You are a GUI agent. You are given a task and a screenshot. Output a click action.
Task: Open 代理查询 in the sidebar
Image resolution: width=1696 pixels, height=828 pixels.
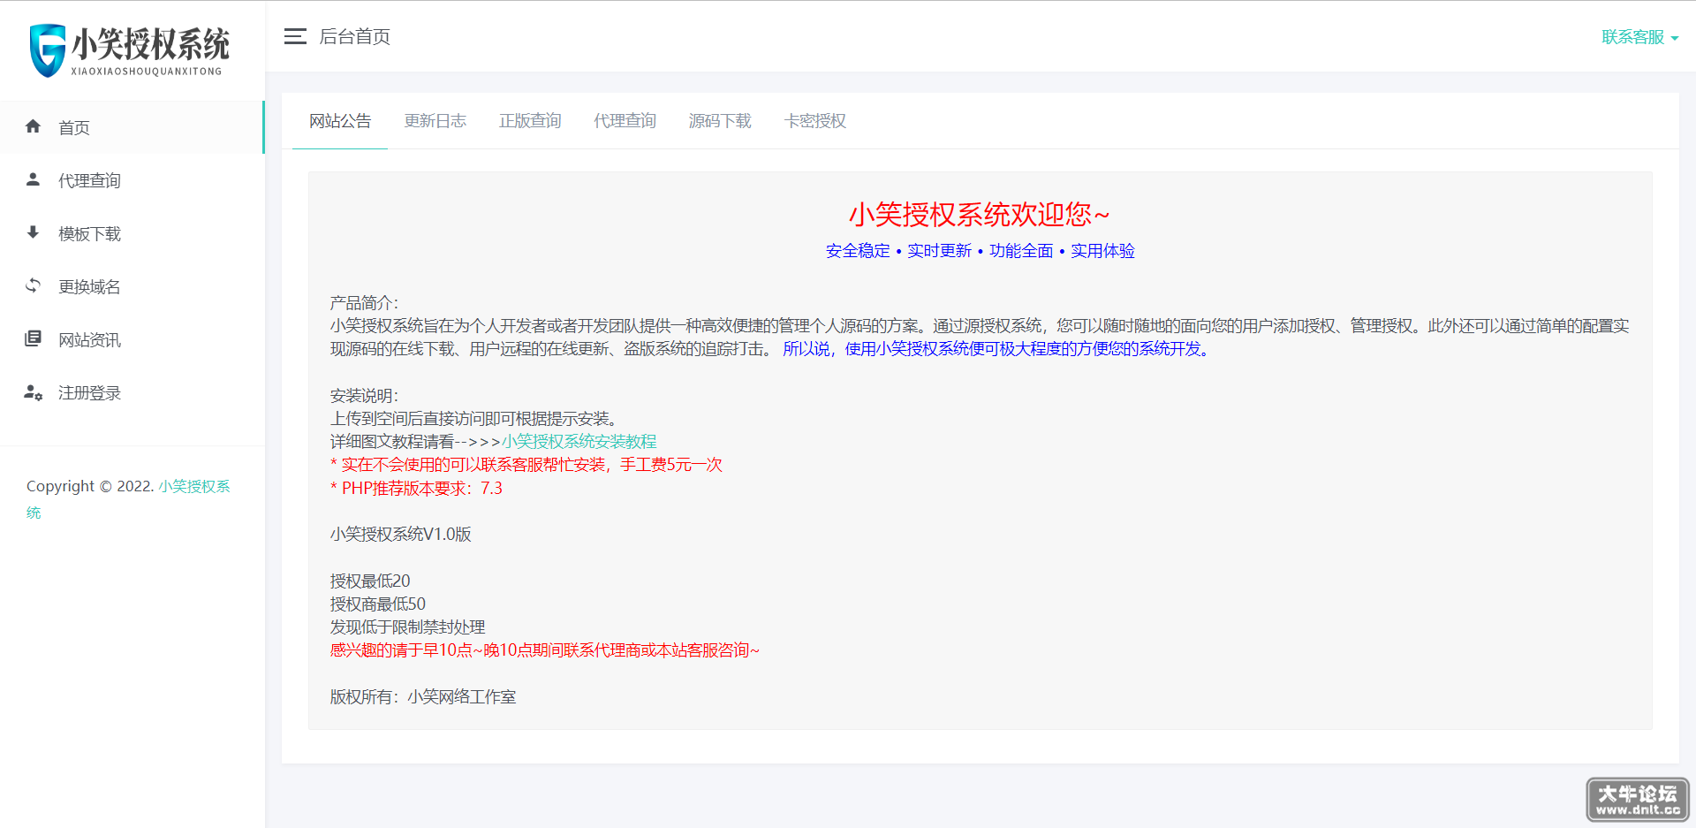pos(132,180)
